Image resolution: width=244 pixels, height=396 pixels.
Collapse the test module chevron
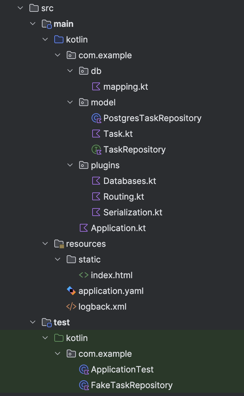[x=33, y=322]
